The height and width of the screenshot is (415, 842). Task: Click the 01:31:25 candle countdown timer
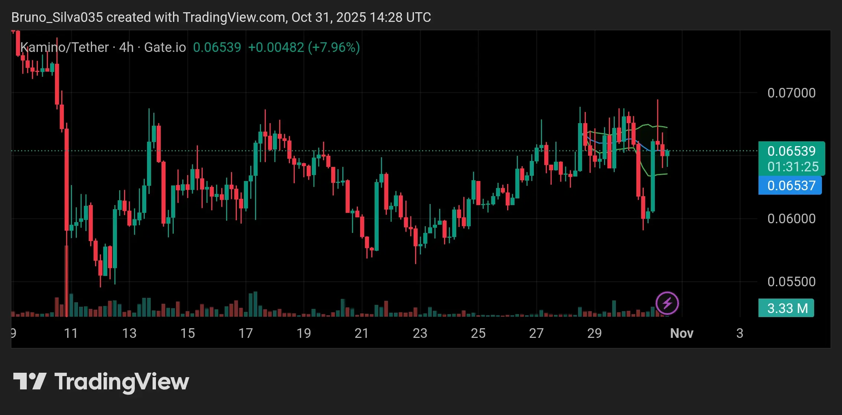click(x=793, y=167)
